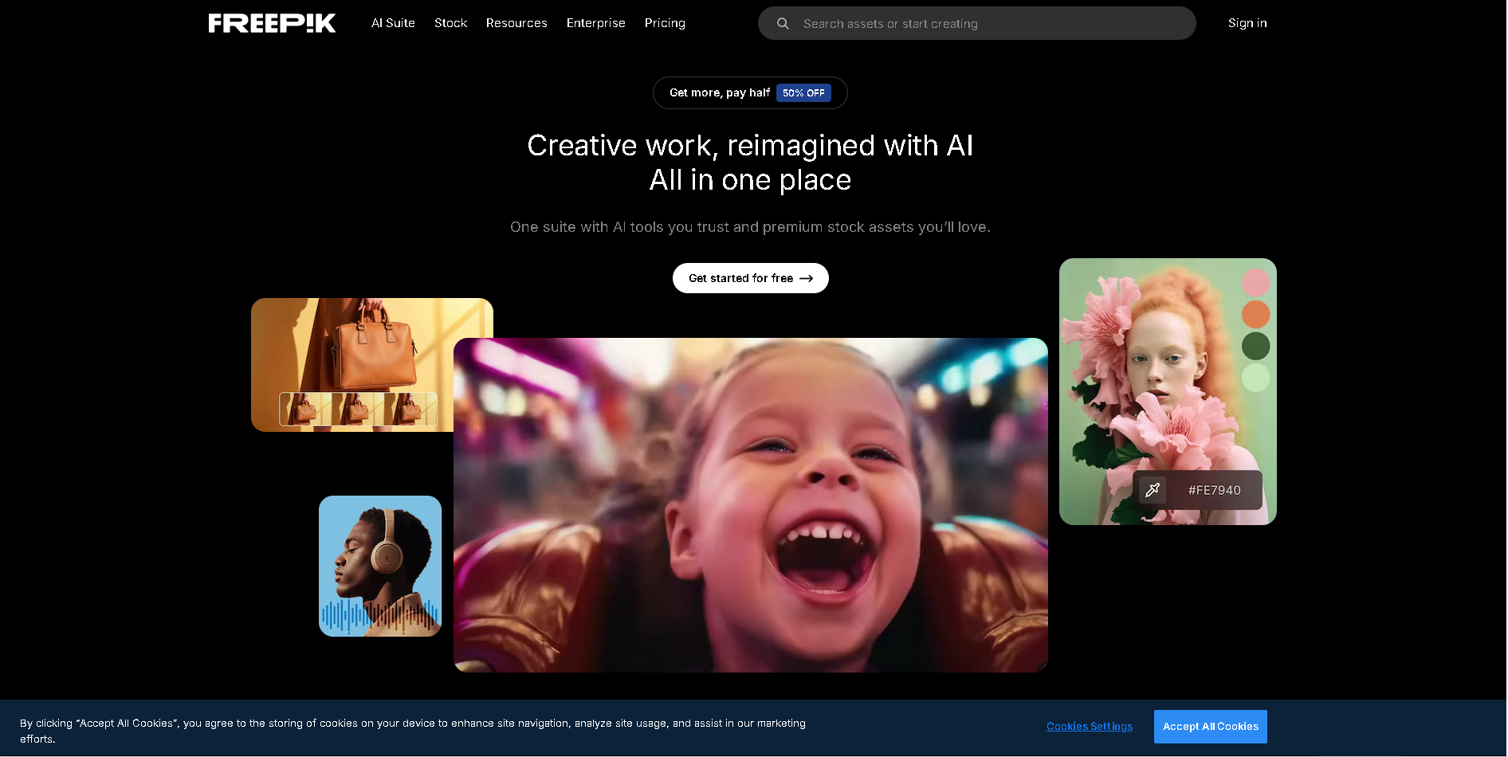Open the Stock menu
The height and width of the screenshot is (757, 1508).
(450, 23)
